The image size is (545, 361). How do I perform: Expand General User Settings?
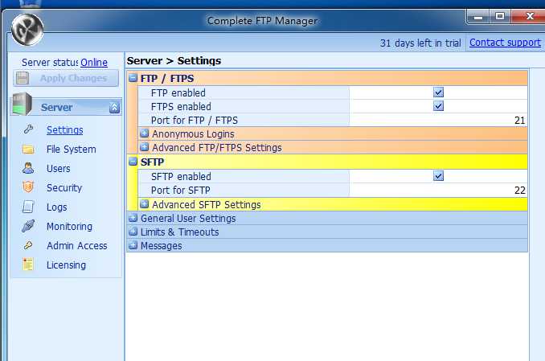[x=133, y=218]
